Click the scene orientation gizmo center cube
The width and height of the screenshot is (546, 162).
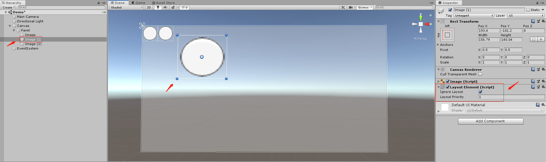[x=420, y=24]
